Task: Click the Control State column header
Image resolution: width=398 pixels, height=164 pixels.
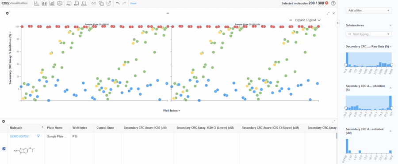Action: [x=107, y=127]
